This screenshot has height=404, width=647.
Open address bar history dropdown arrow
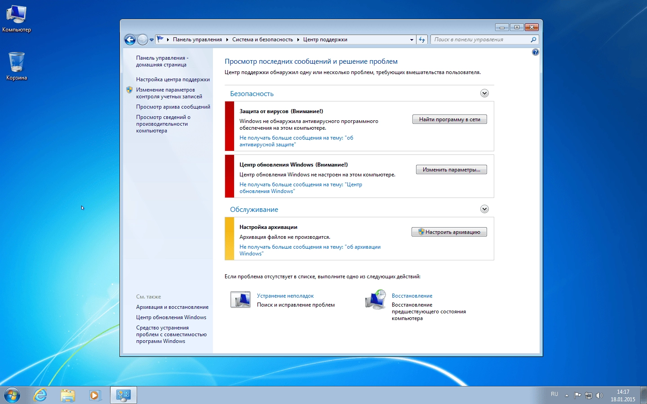(x=412, y=40)
